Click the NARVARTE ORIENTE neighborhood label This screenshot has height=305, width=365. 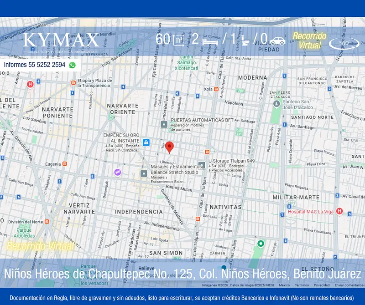tap(123, 109)
